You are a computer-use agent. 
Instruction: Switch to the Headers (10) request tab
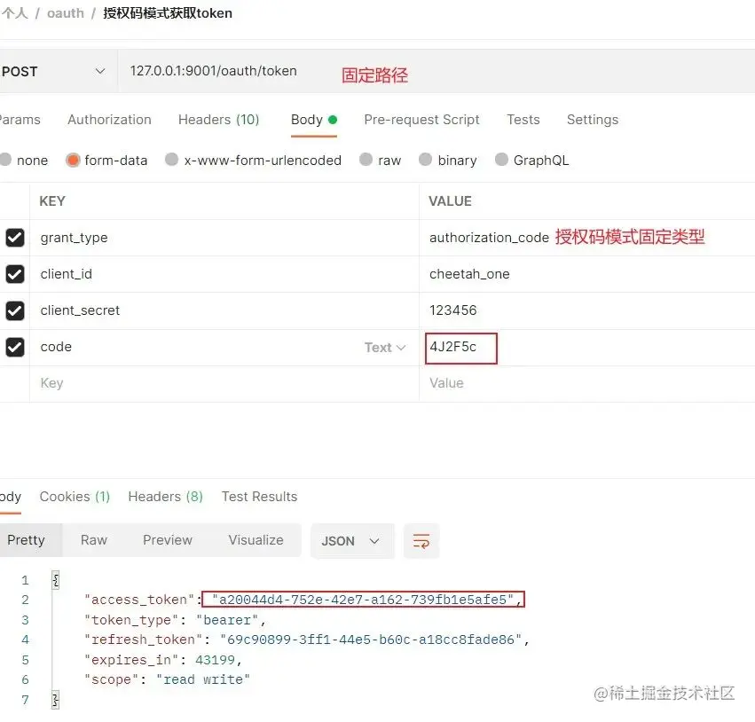click(x=218, y=119)
